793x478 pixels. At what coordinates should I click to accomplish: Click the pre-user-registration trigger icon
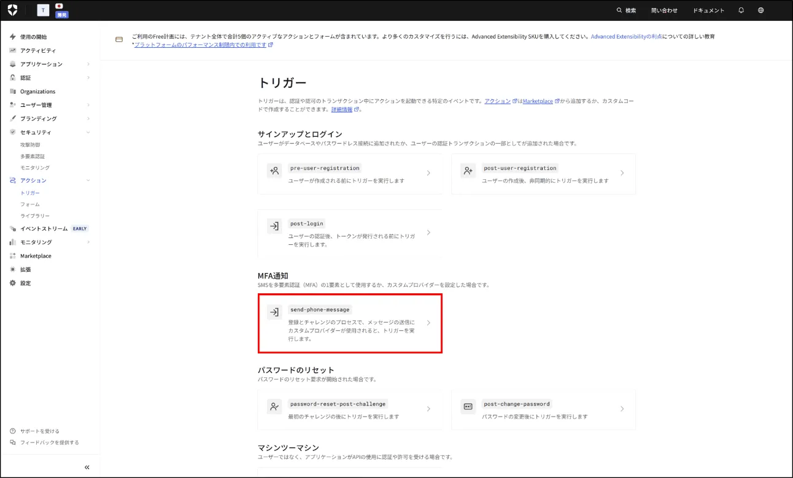tap(274, 171)
